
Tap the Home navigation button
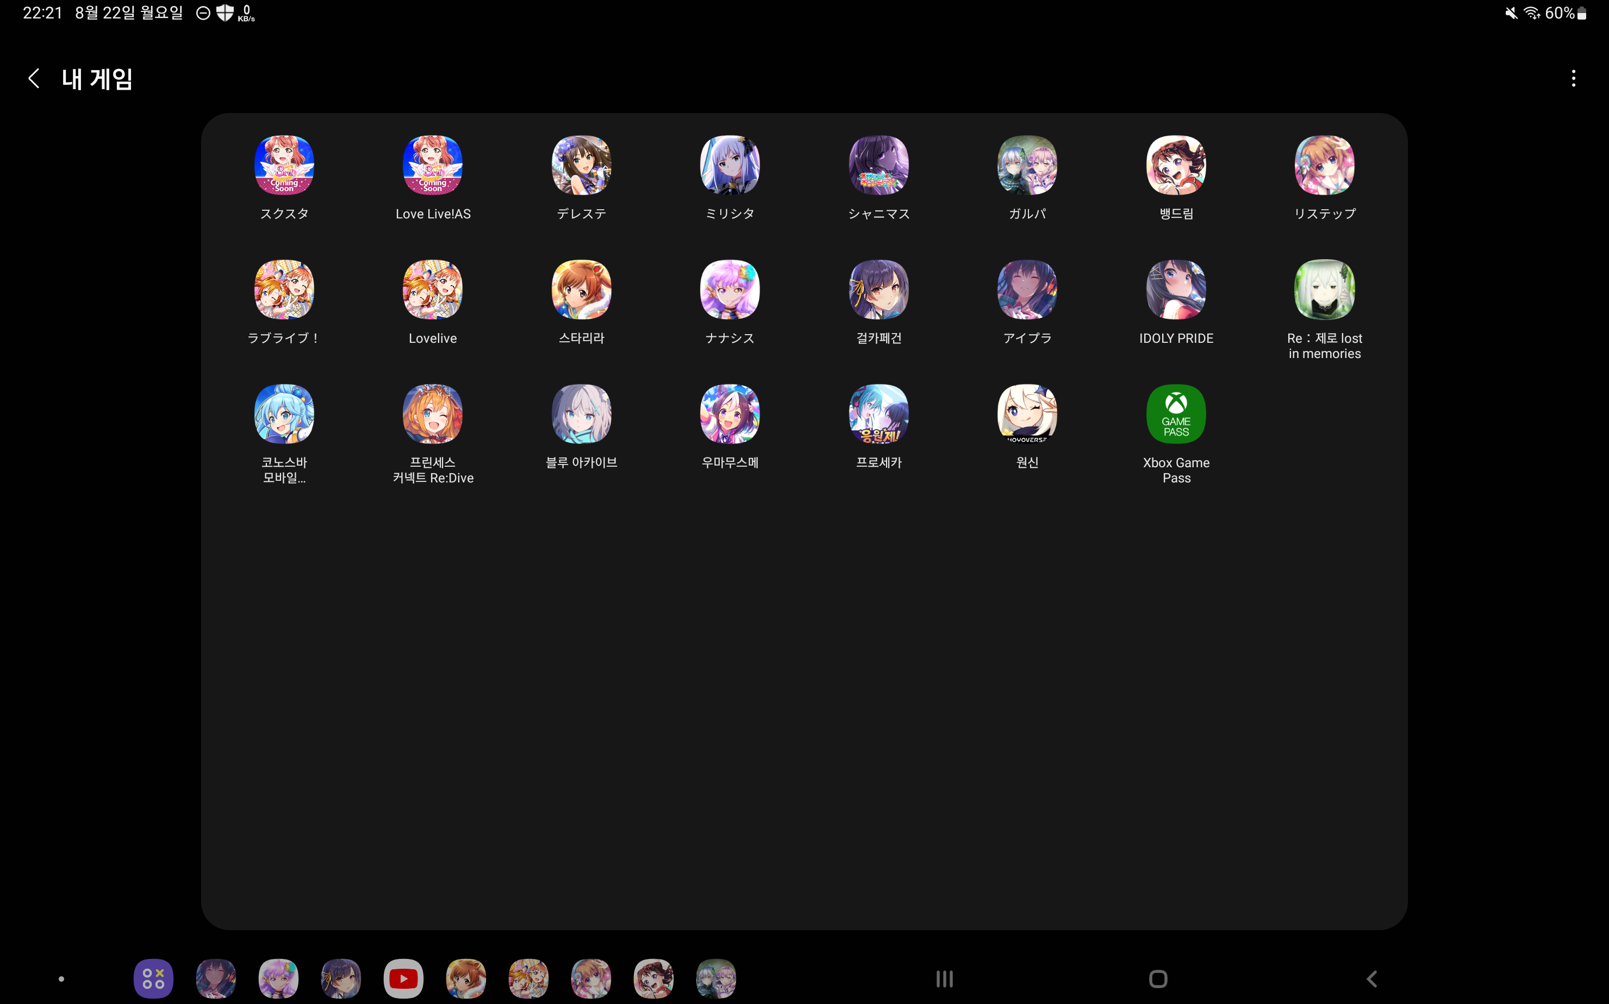tap(1158, 979)
